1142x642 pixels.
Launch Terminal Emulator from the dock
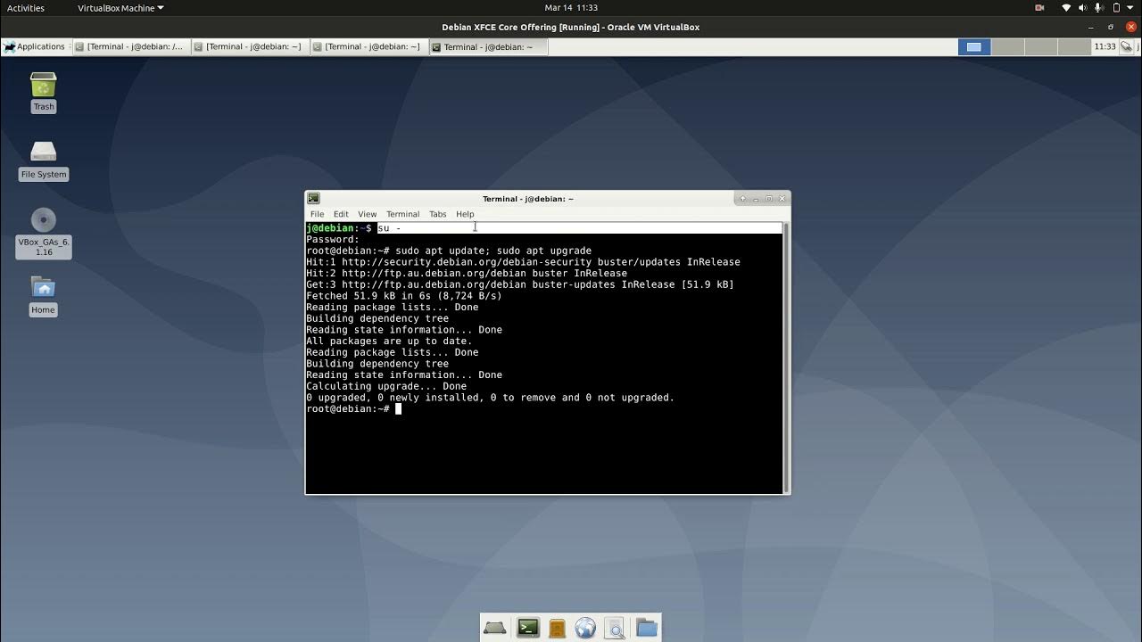(x=528, y=628)
